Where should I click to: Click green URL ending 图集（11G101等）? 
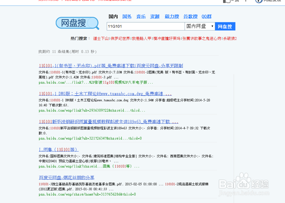click(89, 166)
